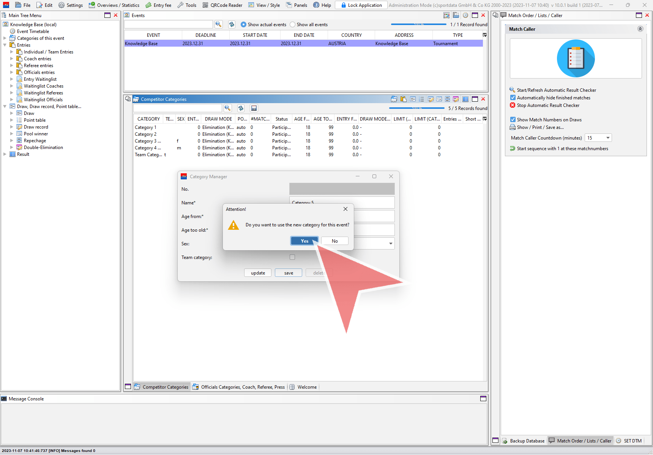Click the Stop Automatic Result Checker icon
Screen dimensions: 653x455
513,105
